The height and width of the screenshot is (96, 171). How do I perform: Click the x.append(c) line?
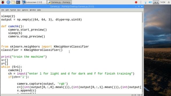point(26,90)
